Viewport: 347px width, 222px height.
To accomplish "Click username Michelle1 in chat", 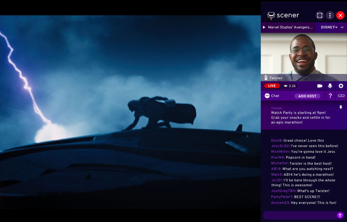I will [280, 163].
